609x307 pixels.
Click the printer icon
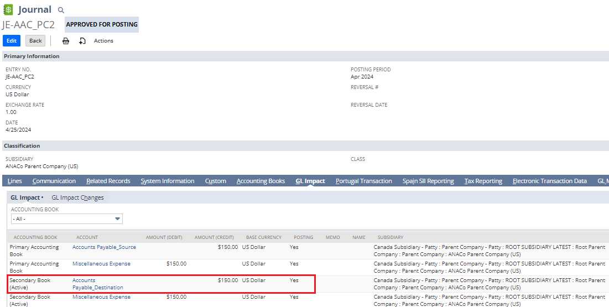pyautogui.click(x=66, y=41)
